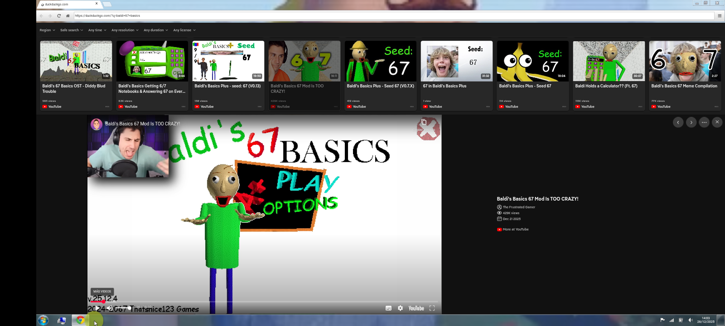Click Baldi's Basics Plus - Seed 67 (V0.7.X) title
The image size is (725, 326).
(x=380, y=86)
